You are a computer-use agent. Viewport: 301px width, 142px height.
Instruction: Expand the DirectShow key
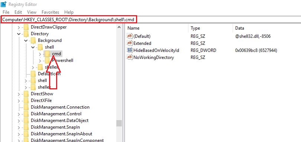point(19,94)
